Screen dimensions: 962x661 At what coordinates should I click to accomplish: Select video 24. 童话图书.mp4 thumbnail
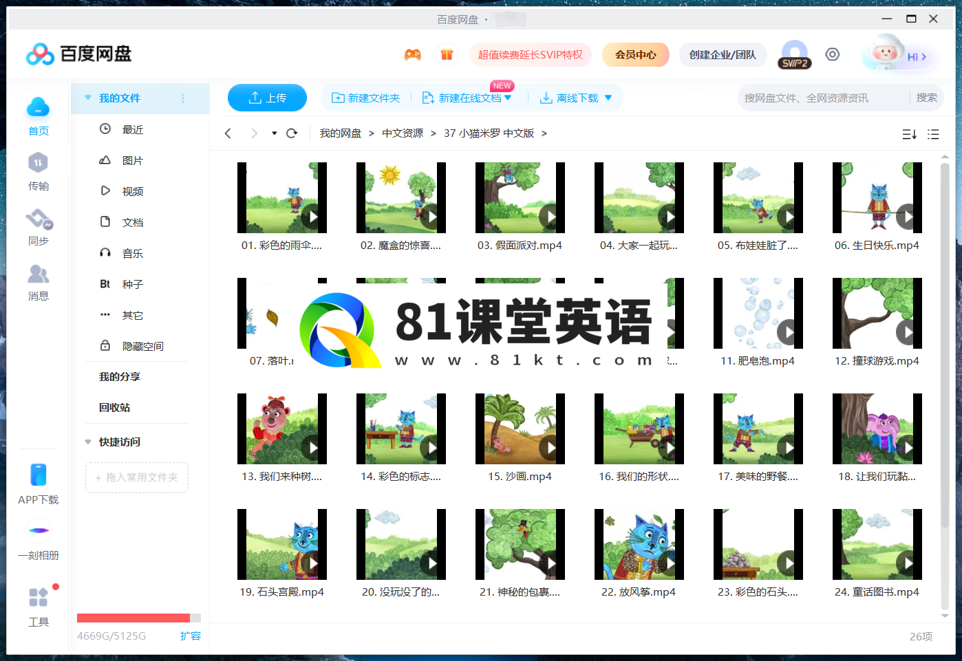point(877,544)
